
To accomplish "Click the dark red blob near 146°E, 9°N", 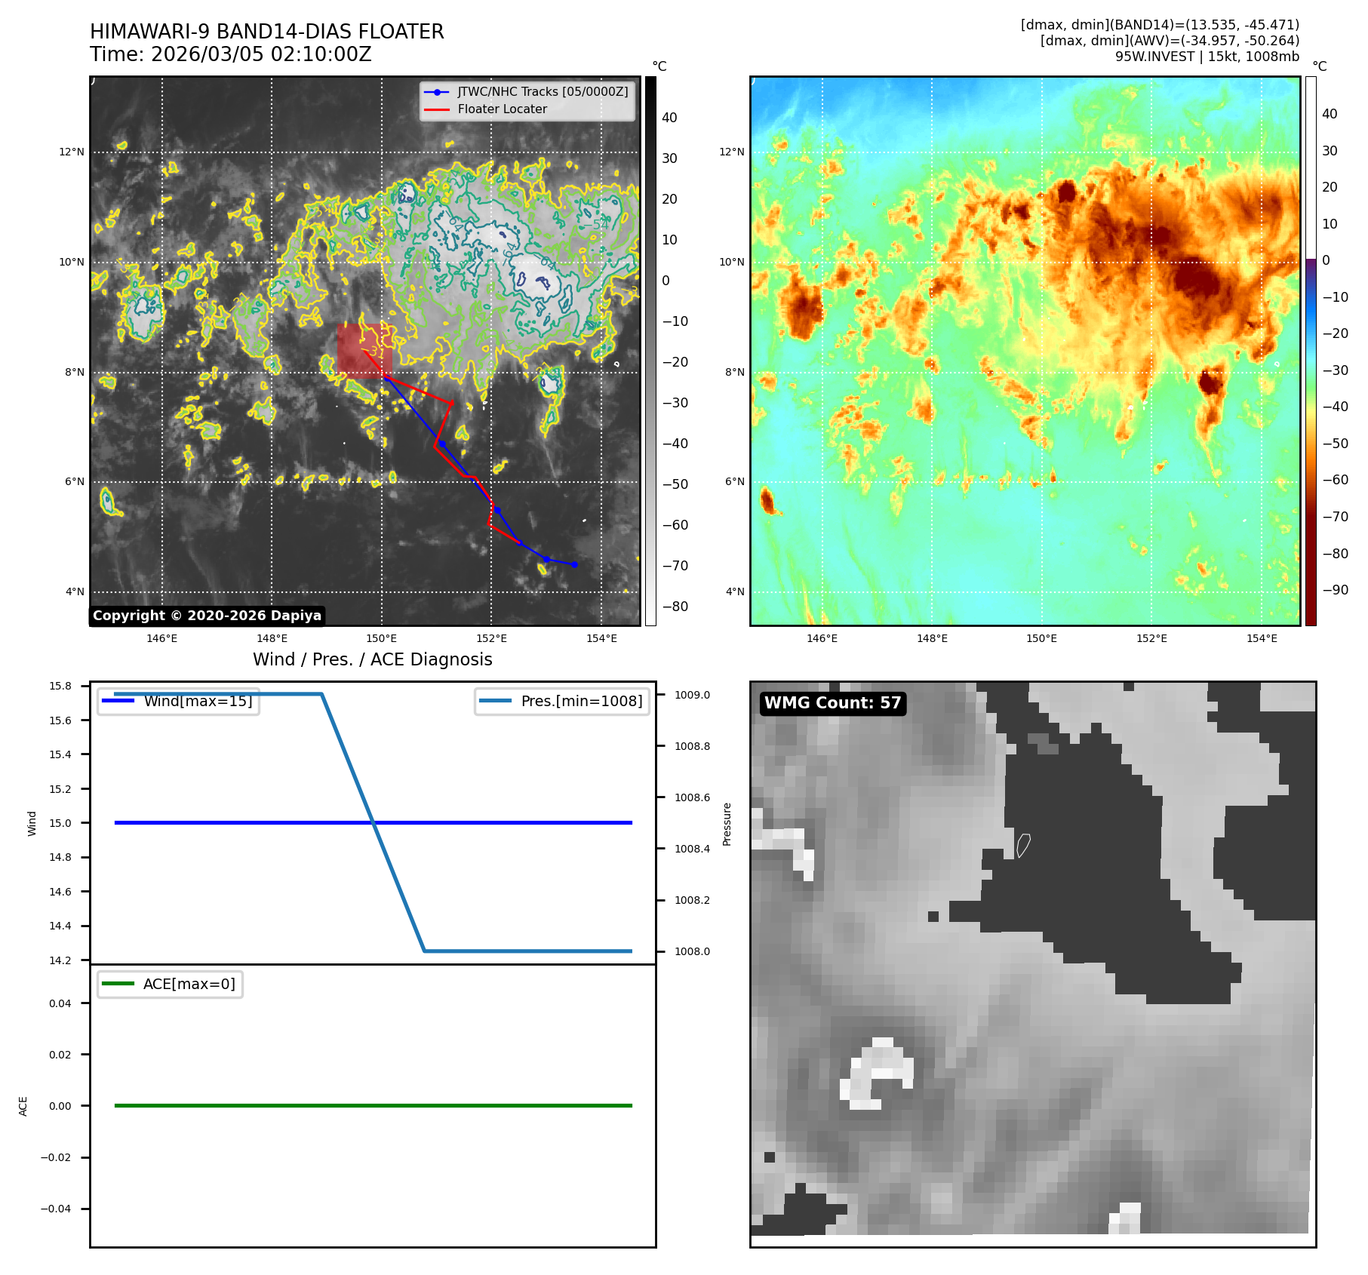I will pos(801,306).
